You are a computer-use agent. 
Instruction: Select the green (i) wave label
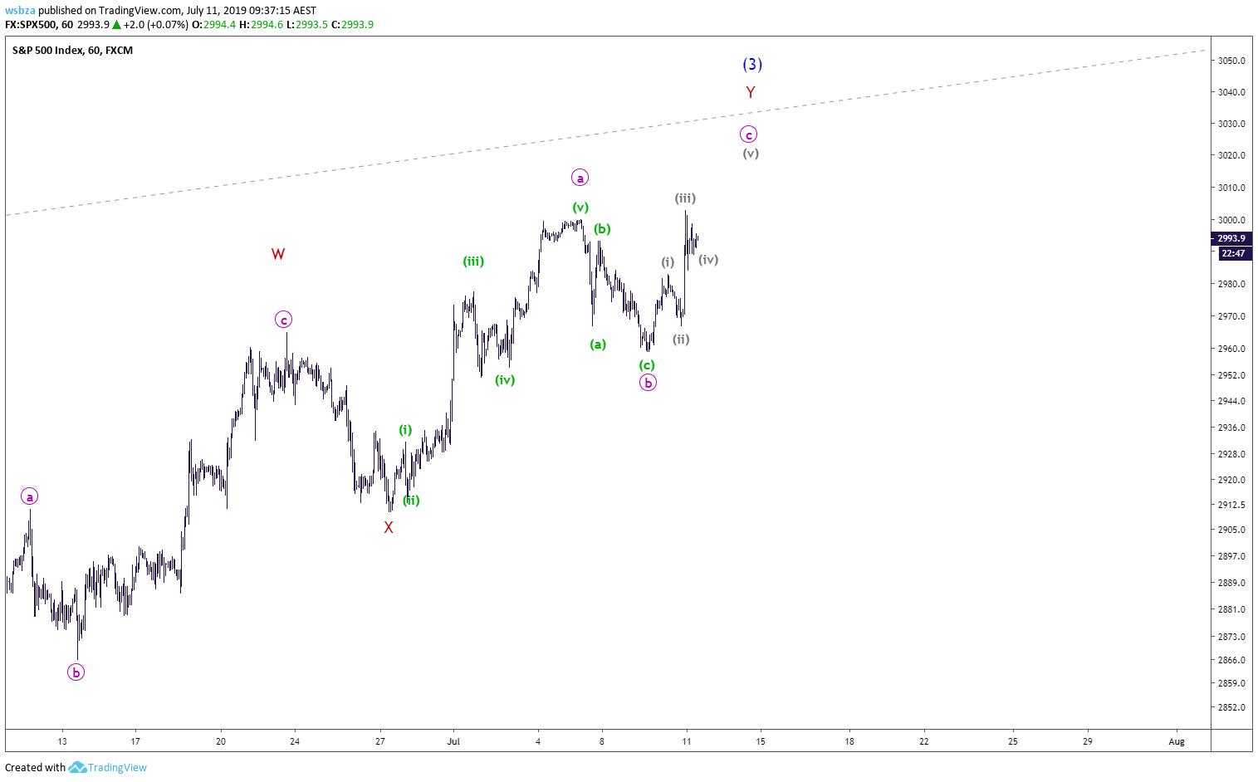coord(405,430)
